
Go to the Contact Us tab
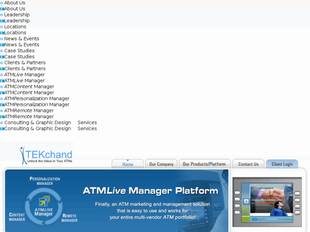tap(248, 164)
